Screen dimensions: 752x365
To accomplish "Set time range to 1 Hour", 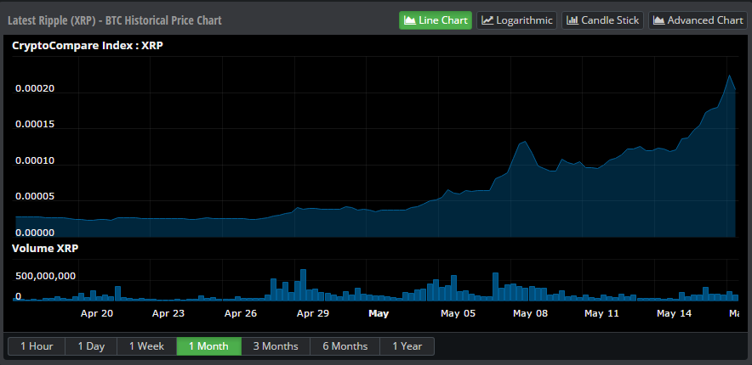I will coord(37,346).
